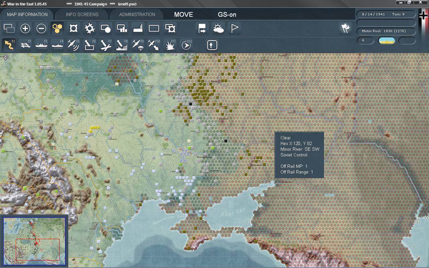Click the rectangle with gear icon
Screen dimensions: 429x268
click(170, 28)
